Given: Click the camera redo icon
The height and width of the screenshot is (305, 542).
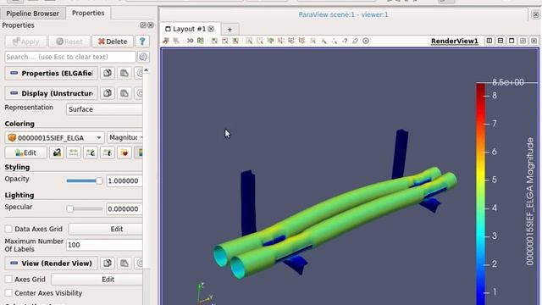Looking at the screenshot, I should [176, 41].
